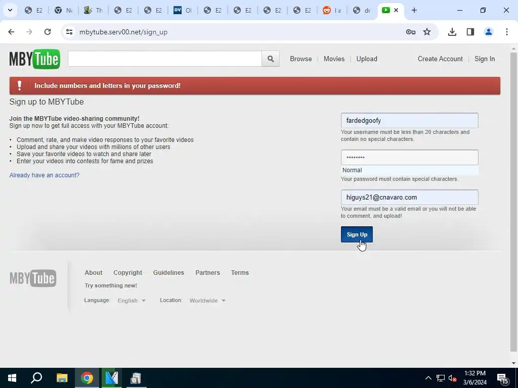Open the Partners footer link
This screenshot has width=518, height=388.
pyautogui.click(x=207, y=272)
